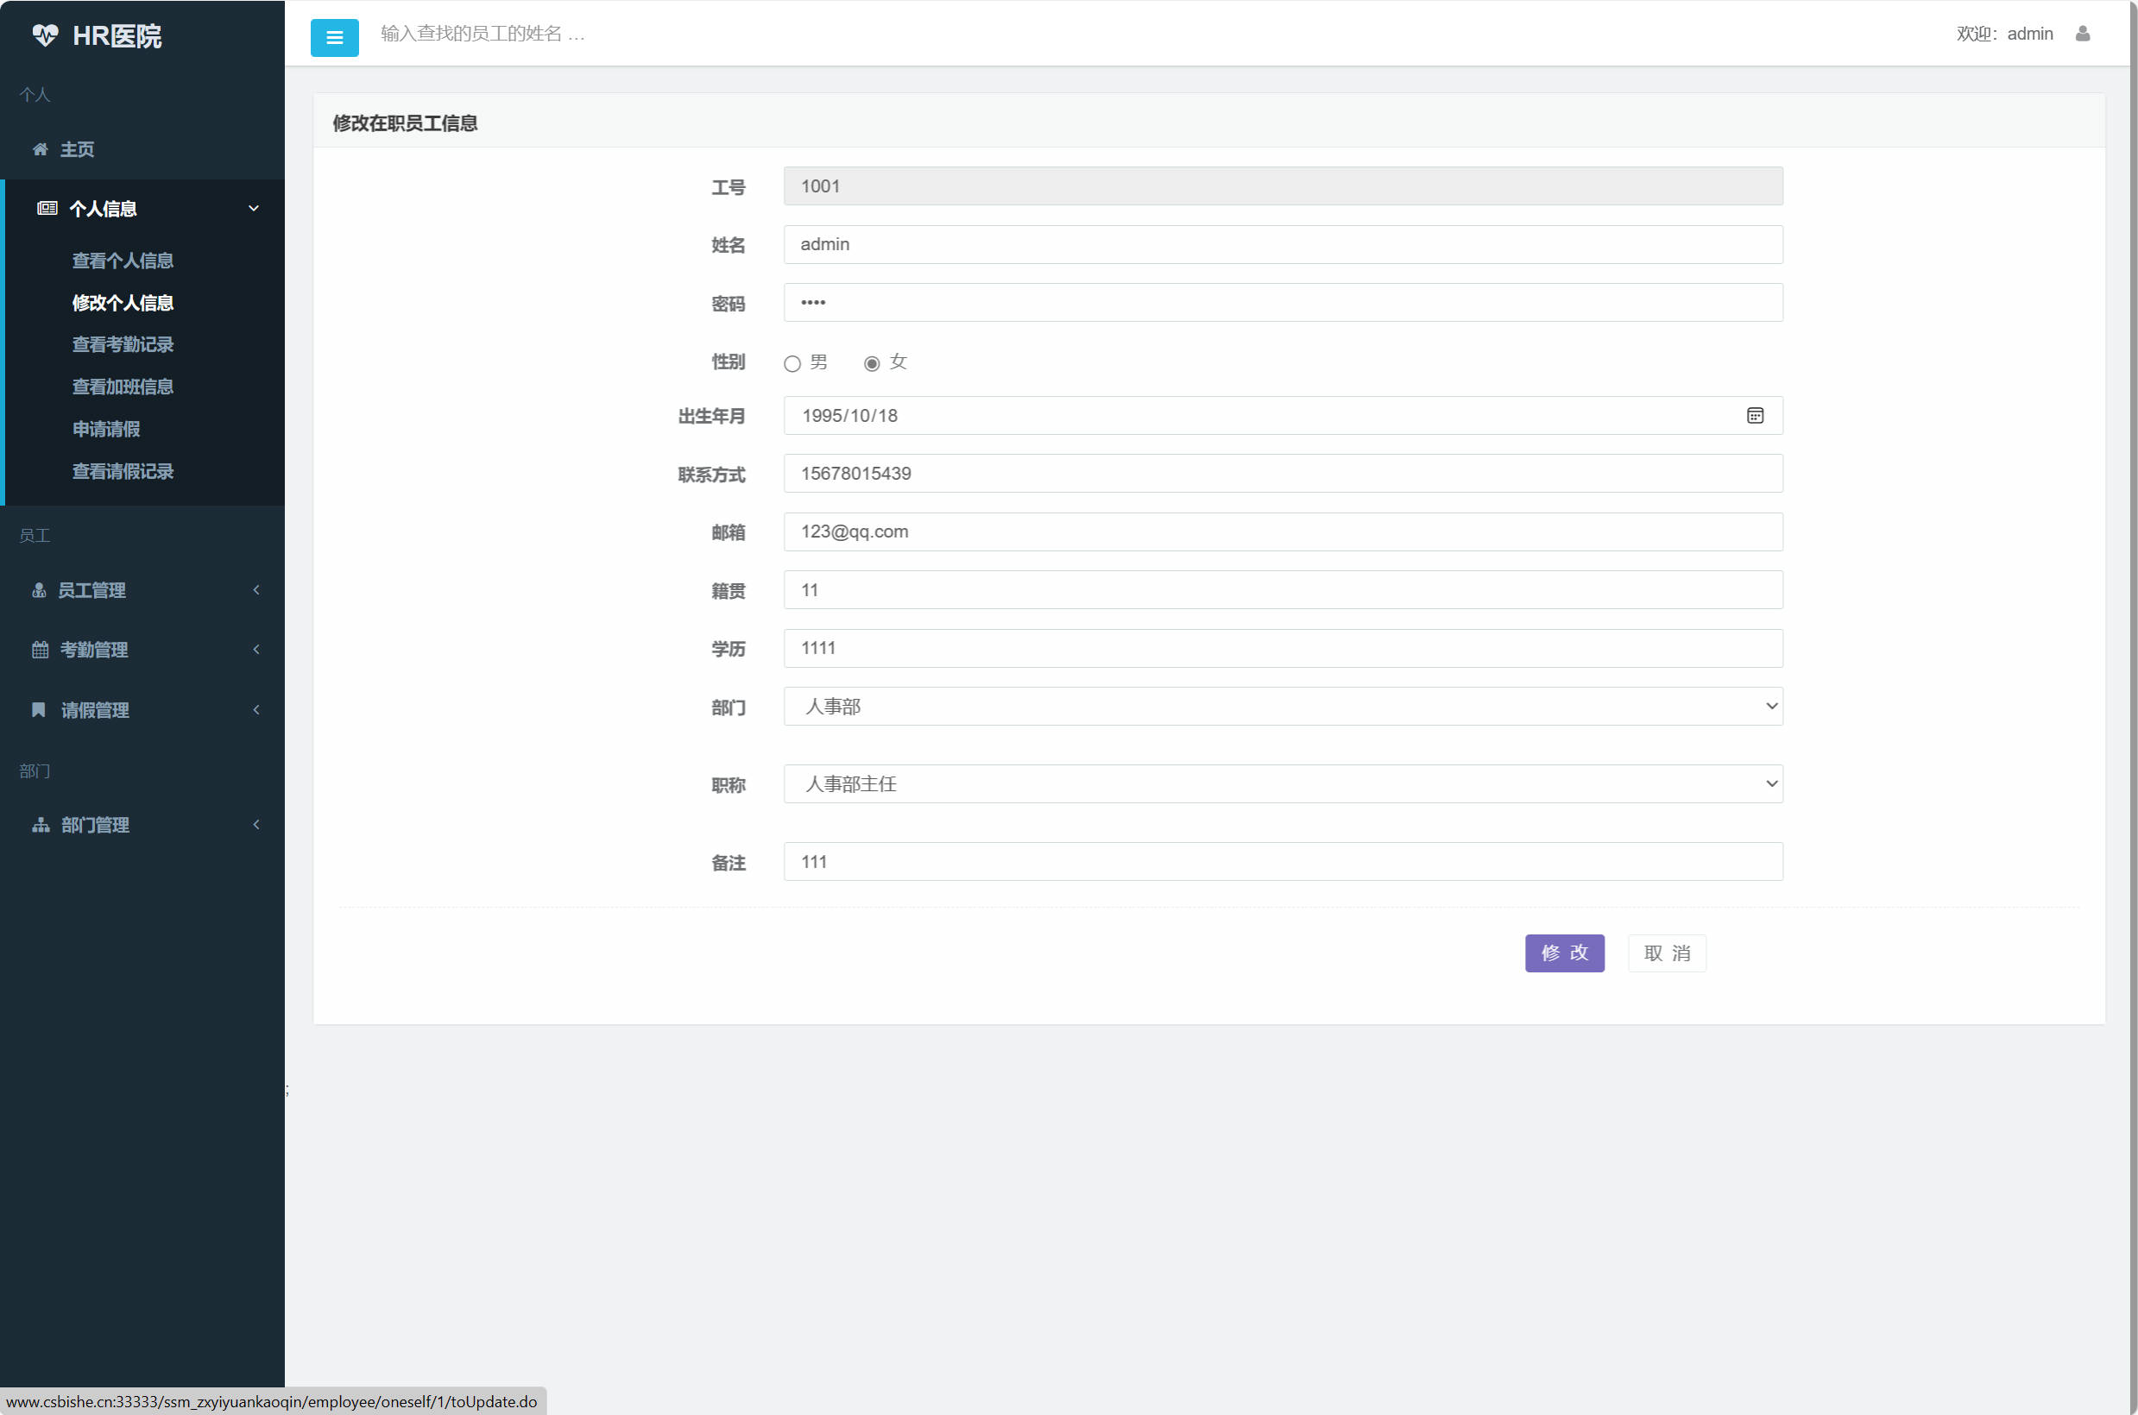Open the calendar picker in 出生年月 field
Image resolution: width=2138 pixels, height=1415 pixels.
point(1754,415)
